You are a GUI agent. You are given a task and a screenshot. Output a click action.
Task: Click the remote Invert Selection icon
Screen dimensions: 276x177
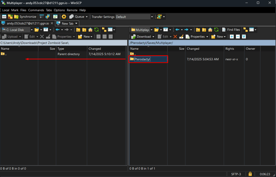tap(244, 37)
